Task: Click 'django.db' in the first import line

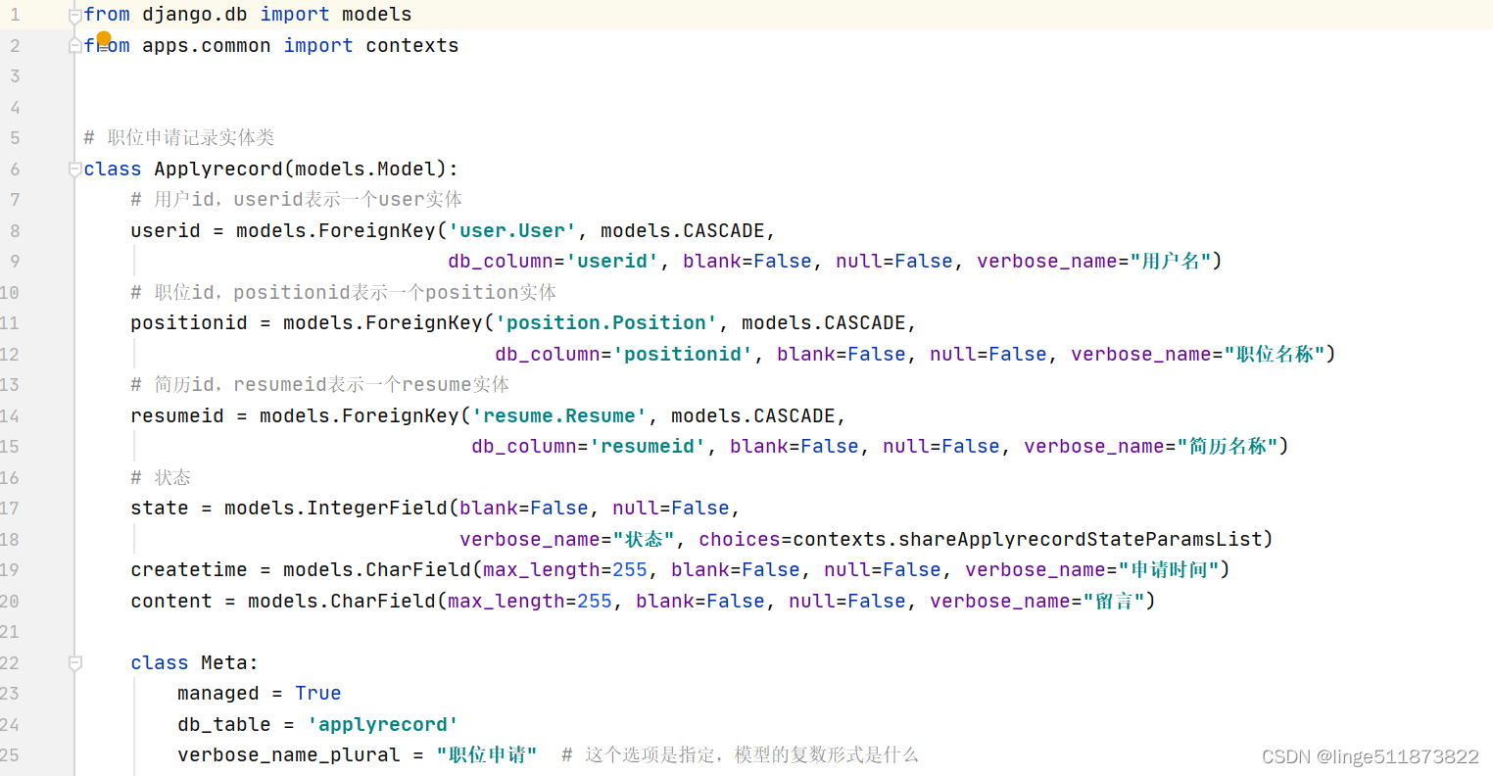Action: [195, 15]
